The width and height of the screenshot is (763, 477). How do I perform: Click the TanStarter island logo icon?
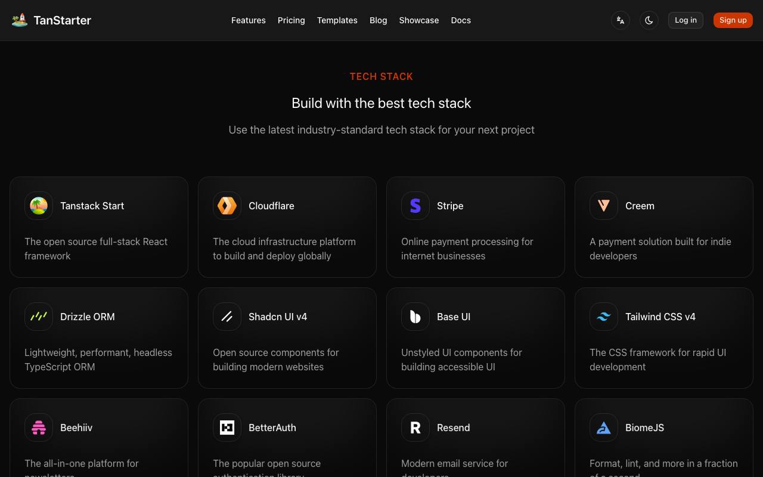[20, 20]
